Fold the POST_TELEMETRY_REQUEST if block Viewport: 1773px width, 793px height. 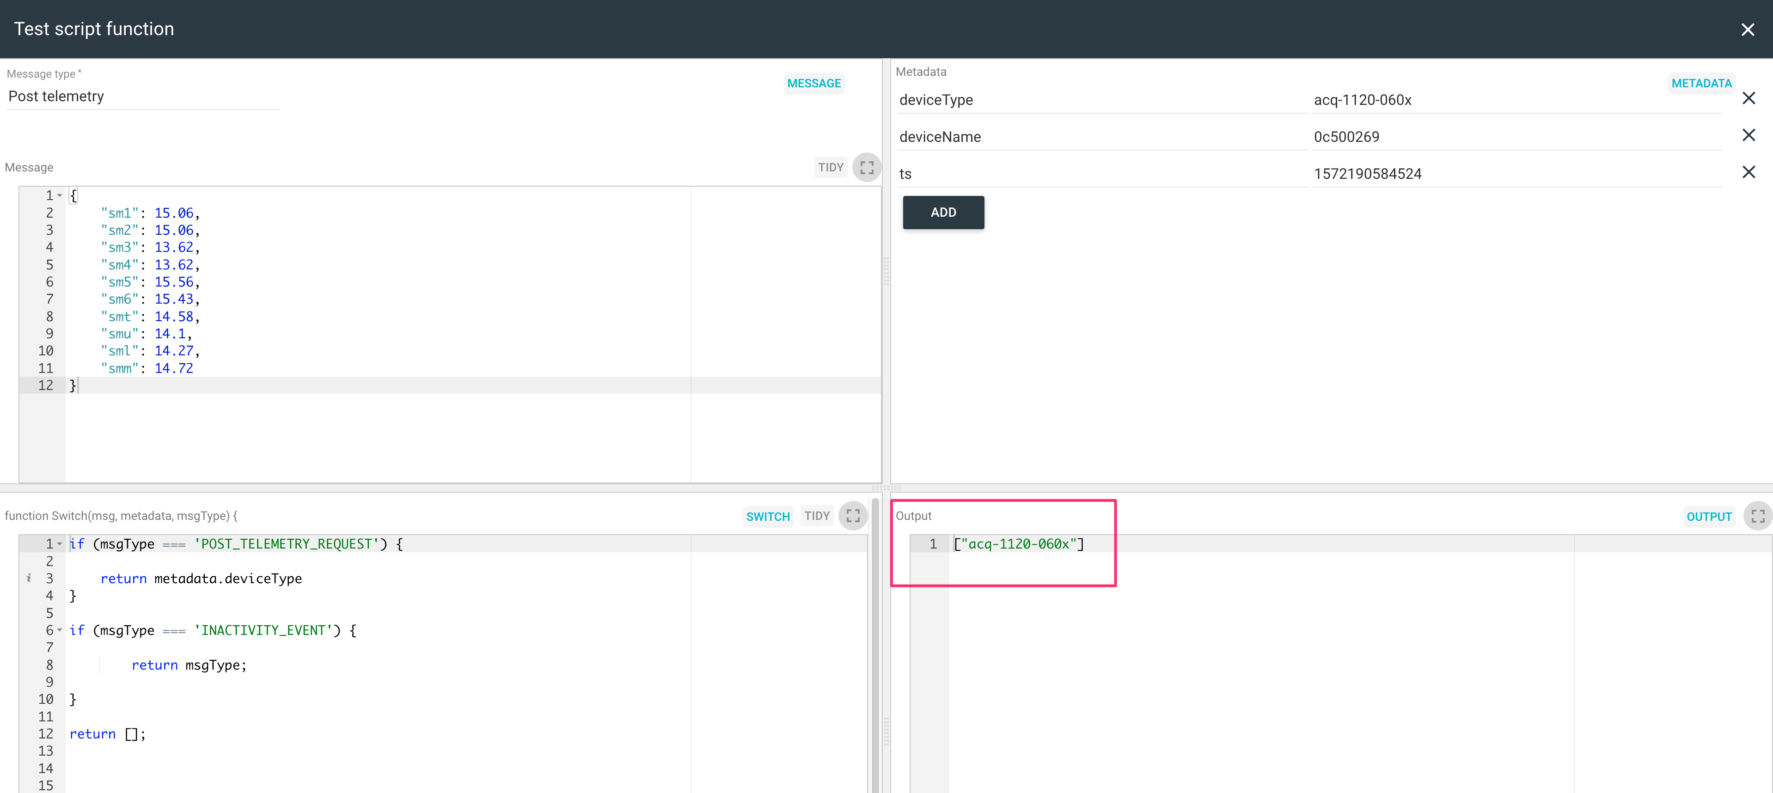pyautogui.click(x=60, y=544)
